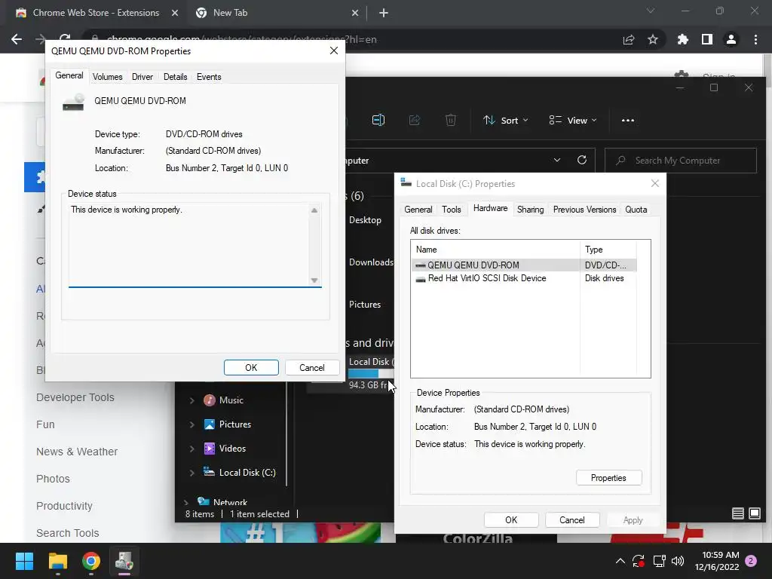Image resolution: width=772 pixels, height=579 pixels.
Task: Close the Local Disk Properties dialog
Action: (655, 183)
